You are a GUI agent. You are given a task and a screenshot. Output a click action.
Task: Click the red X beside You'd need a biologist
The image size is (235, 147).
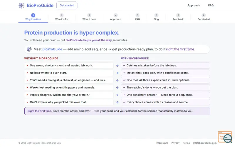pyautogui.click(x=27, y=80)
